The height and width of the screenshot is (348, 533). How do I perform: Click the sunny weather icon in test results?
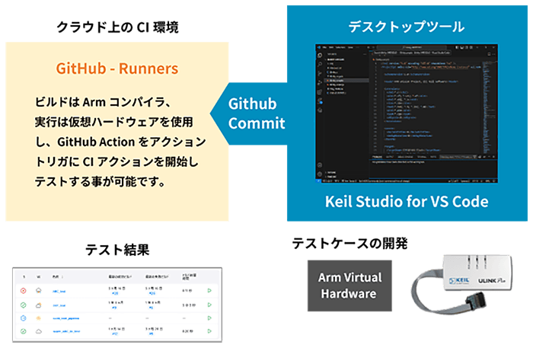39,318
